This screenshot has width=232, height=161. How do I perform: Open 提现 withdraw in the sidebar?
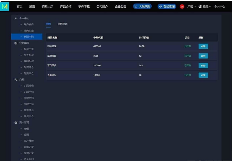(x=26, y=135)
